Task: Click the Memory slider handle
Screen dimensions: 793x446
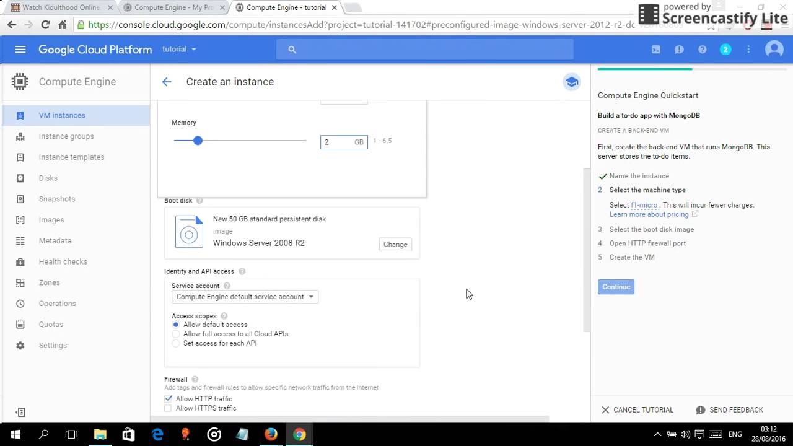Action: pos(198,141)
